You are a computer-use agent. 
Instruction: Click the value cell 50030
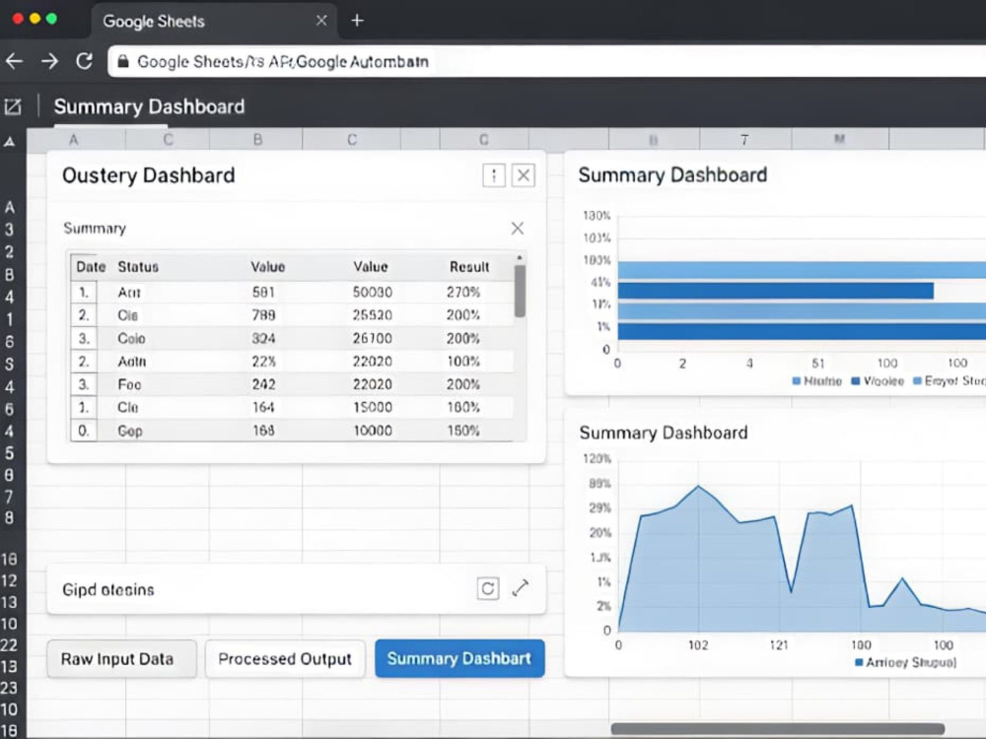click(373, 293)
